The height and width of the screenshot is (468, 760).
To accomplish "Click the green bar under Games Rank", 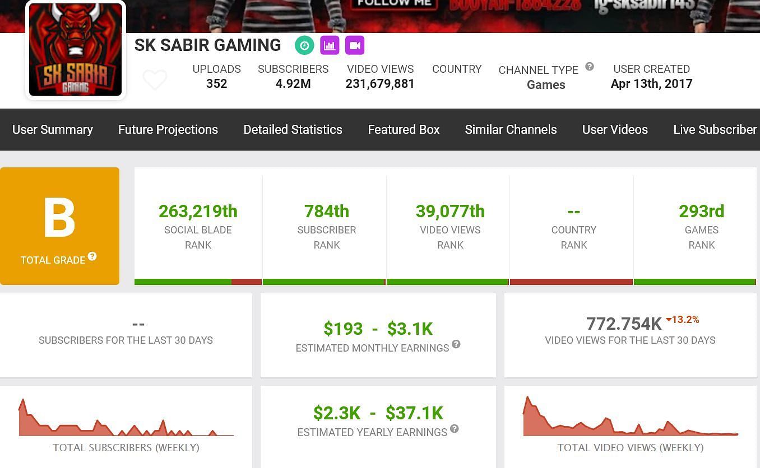I will (x=695, y=282).
